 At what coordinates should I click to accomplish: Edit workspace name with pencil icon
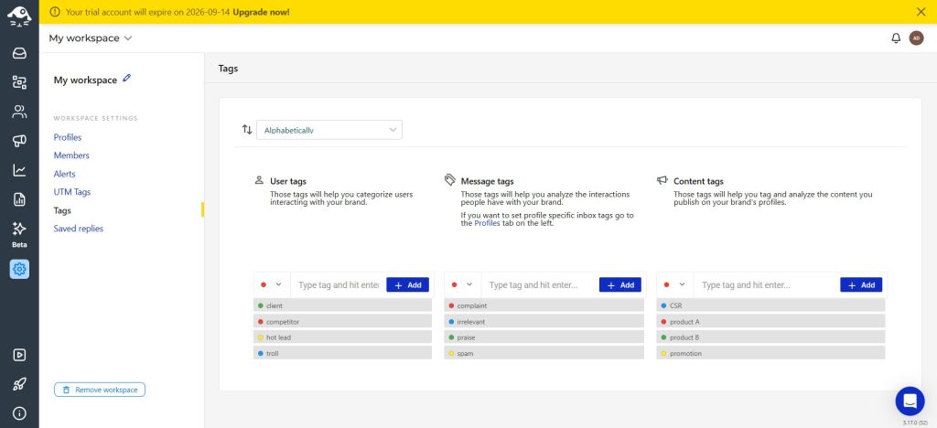[x=126, y=79]
